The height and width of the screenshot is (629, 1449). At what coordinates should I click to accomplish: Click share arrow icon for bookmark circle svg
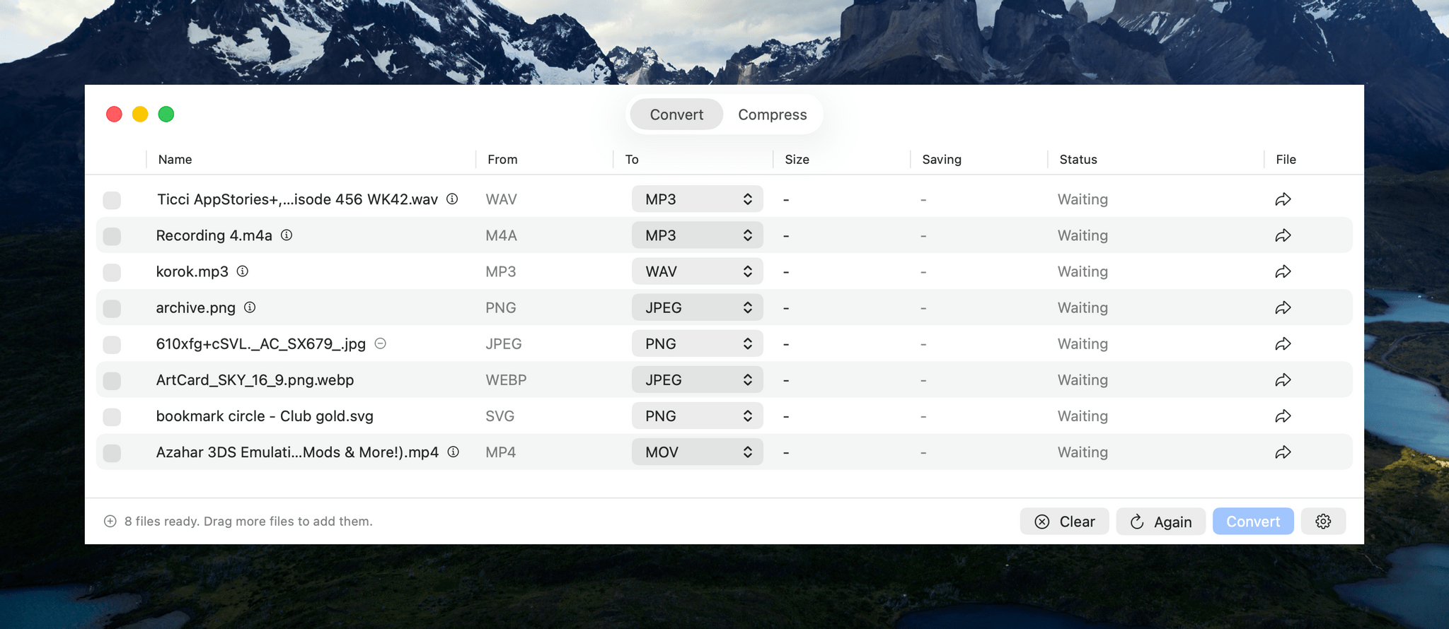tap(1283, 416)
